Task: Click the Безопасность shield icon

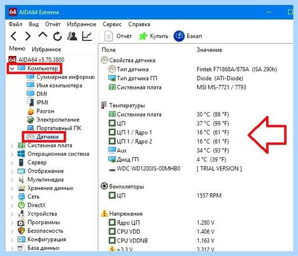Action: [x=21, y=231]
